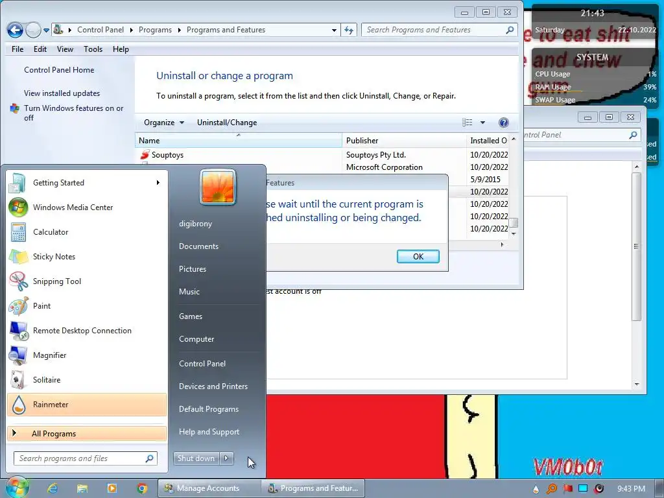664x498 pixels.
Task: Open Windows Explorer from taskbar
Action: [82, 488]
